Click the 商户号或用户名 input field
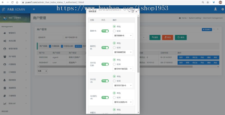Screen dimensions: 225x115 click(x=75, y=37)
